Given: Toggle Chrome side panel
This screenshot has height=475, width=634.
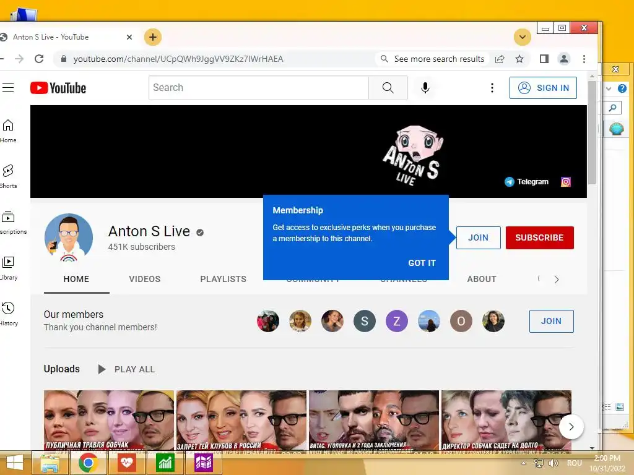Looking at the screenshot, I should [x=544, y=59].
